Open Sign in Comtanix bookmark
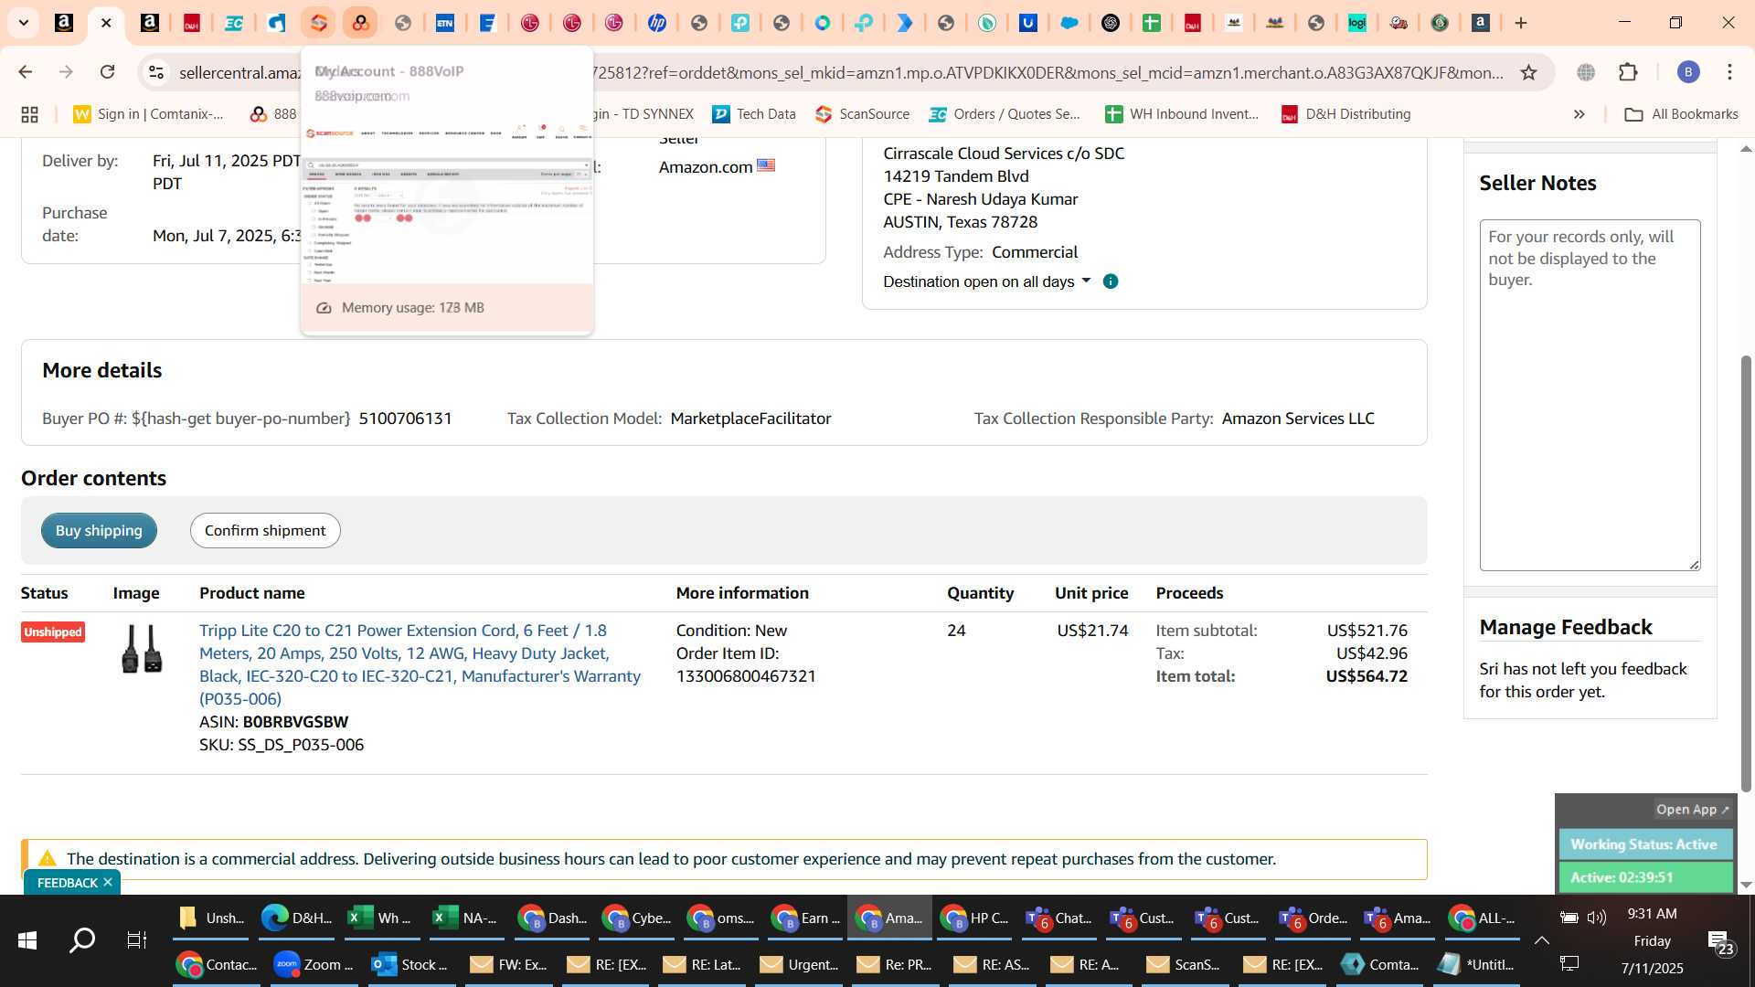The image size is (1755, 987). pyautogui.click(x=149, y=114)
